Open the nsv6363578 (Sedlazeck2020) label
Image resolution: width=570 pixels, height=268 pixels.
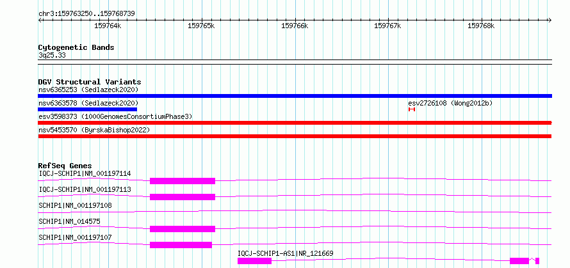[88, 103]
